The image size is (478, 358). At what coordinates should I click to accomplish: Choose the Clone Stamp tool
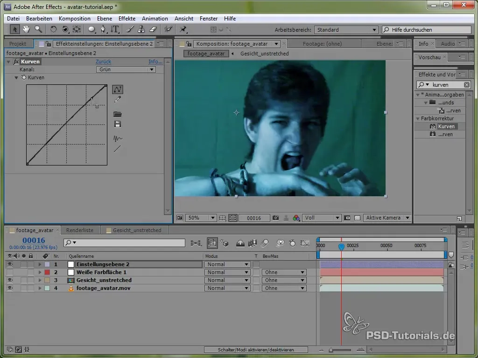pos(141,29)
